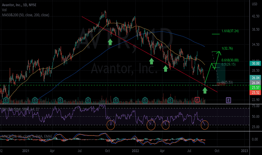262x155 pixels.
Task: Click the 38.50 price axis label
Action: point(256,30)
